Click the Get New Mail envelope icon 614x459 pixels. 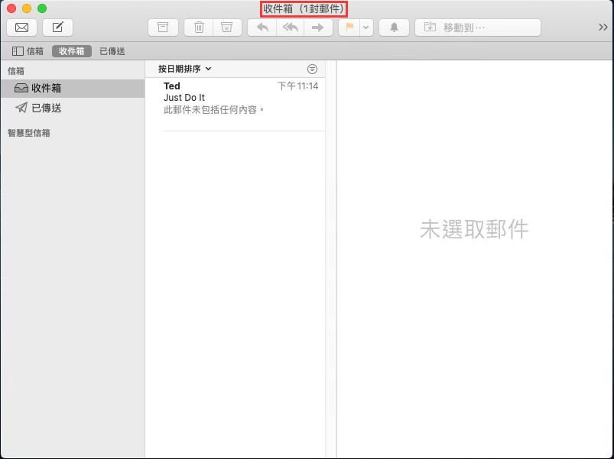pos(21,27)
